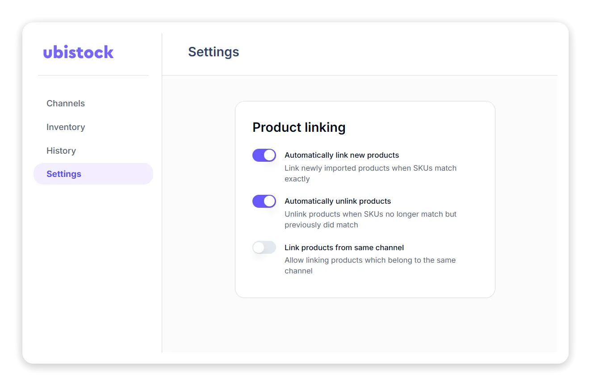Click the Product linking card title
Image resolution: width=591 pixels, height=386 pixels.
pos(299,127)
